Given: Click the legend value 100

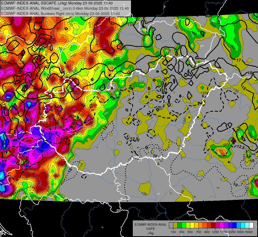Looking at the screenshot, I should (173, 232).
